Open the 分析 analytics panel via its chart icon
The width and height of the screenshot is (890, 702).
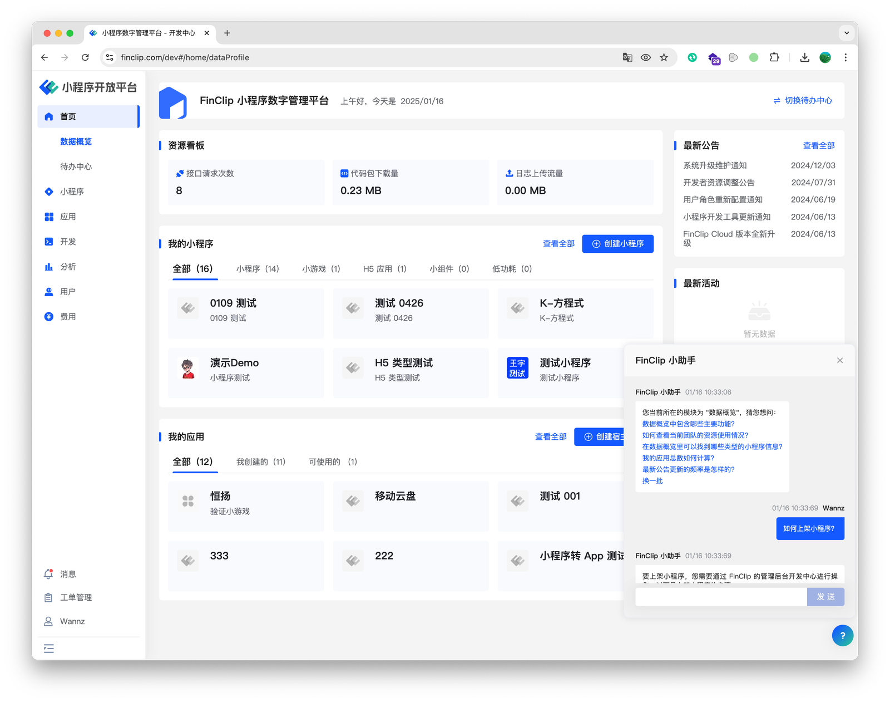49,267
